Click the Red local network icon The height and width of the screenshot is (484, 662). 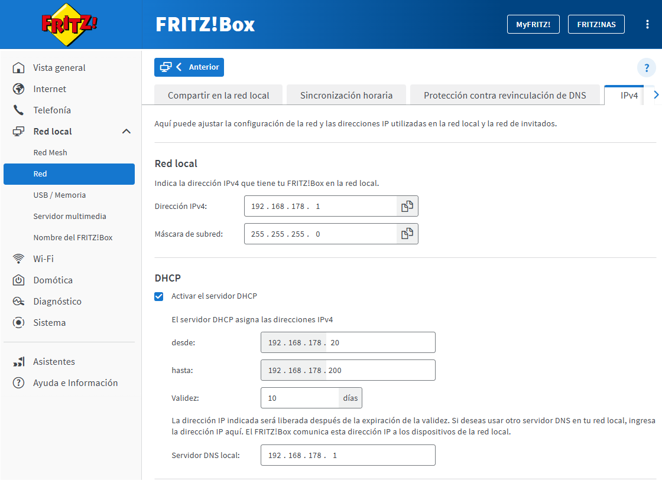pos(18,132)
